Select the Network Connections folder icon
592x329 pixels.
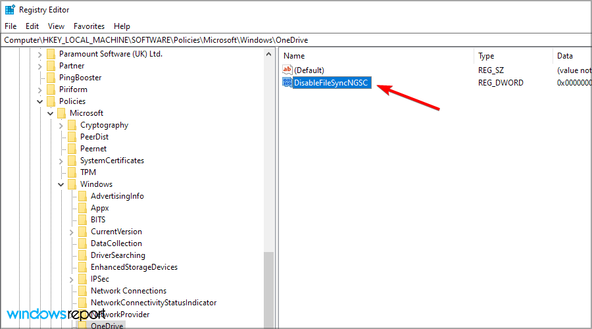click(83, 291)
